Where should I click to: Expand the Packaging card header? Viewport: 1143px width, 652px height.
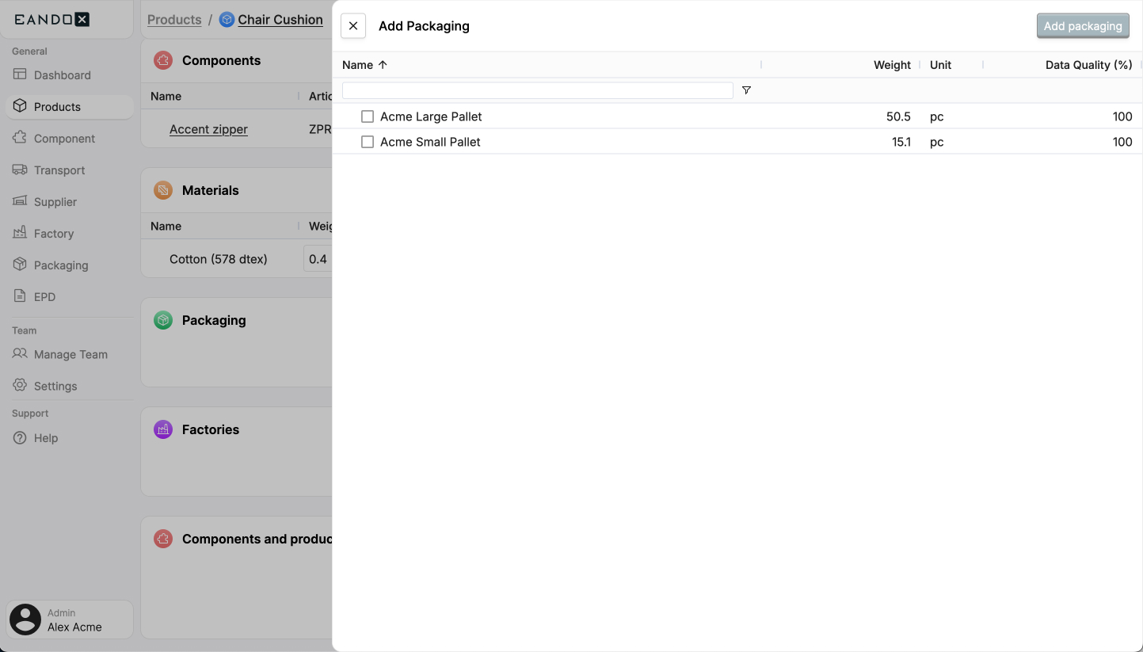[214, 320]
